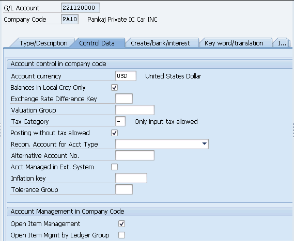Click the Exchange Rate Difference Key field
294x241 pixels.
coord(124,99)
